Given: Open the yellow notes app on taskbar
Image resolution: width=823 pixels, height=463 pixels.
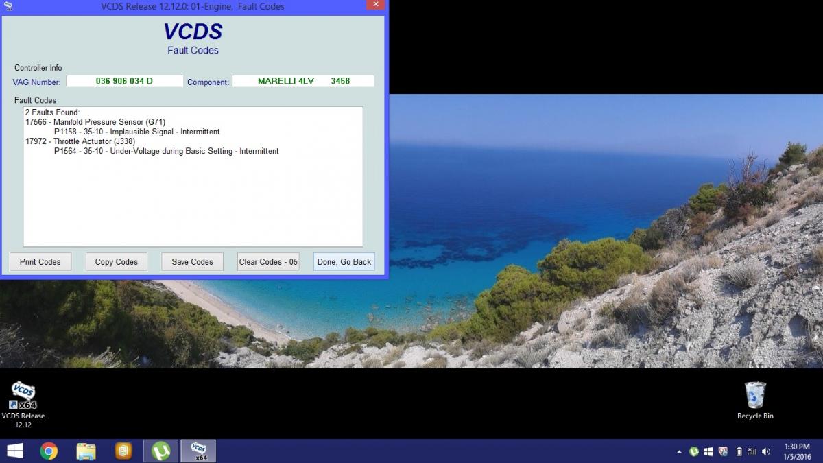Looking at the screenshot, I should coord(123,451).
